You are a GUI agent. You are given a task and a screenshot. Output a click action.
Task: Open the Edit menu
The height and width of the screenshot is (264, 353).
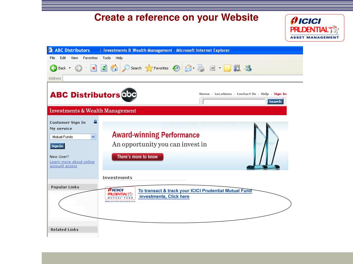click(63, 58)
